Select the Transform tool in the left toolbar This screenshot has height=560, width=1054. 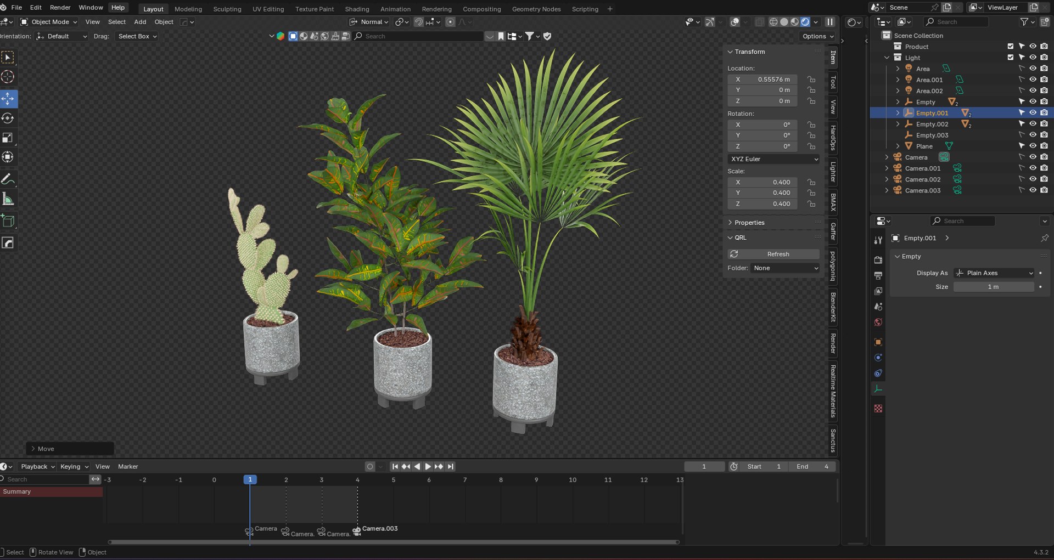pyautogui.click(x=8, y=157)
